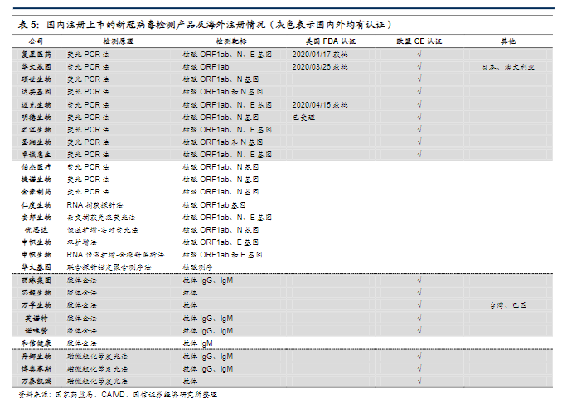Click the 核酸测序 target cell
567x403 pixels.
coord(197,267)
